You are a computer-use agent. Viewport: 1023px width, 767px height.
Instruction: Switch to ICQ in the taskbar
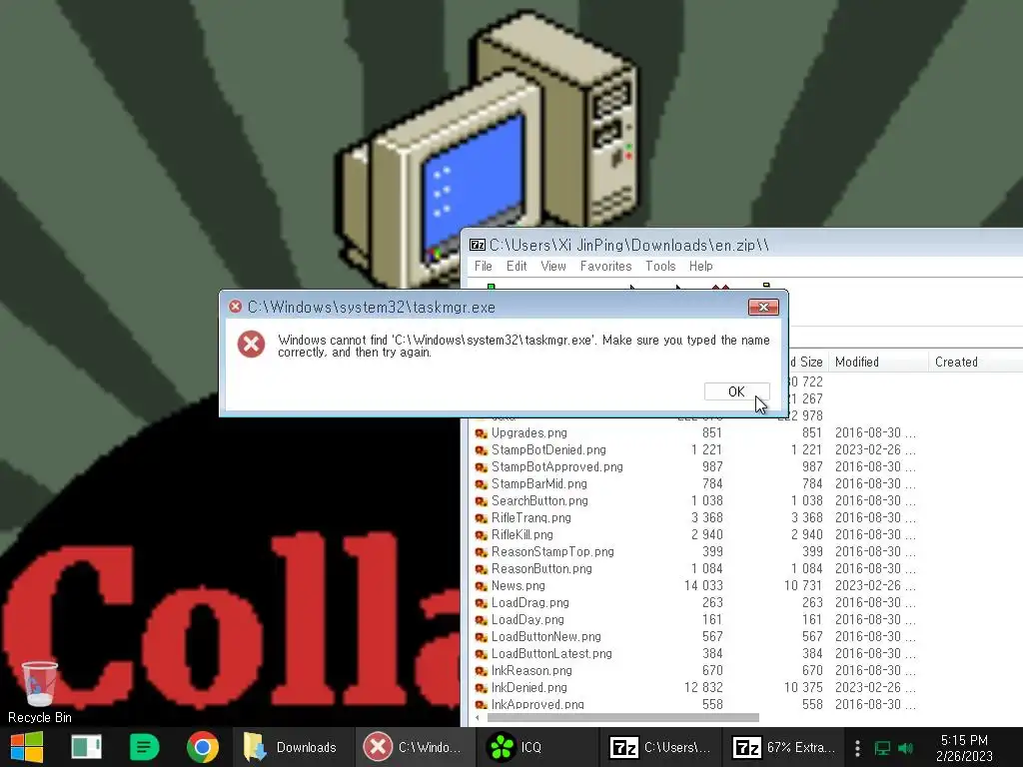(537, 747)
